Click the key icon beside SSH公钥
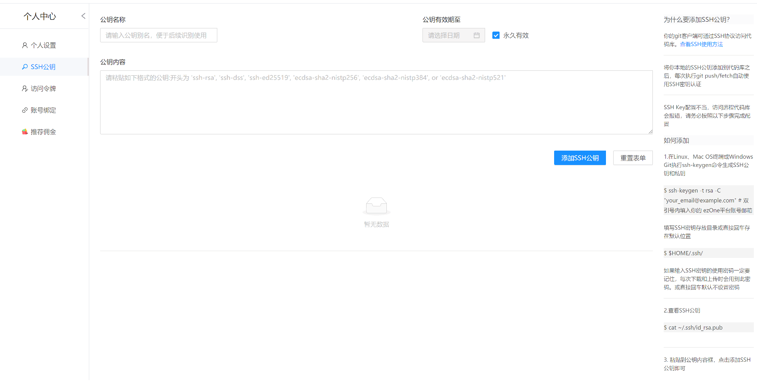 [x=25, y=67]
